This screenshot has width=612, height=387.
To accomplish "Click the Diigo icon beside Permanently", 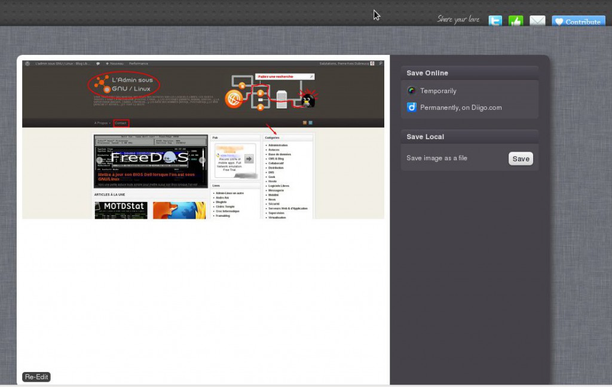I will 411,107.
